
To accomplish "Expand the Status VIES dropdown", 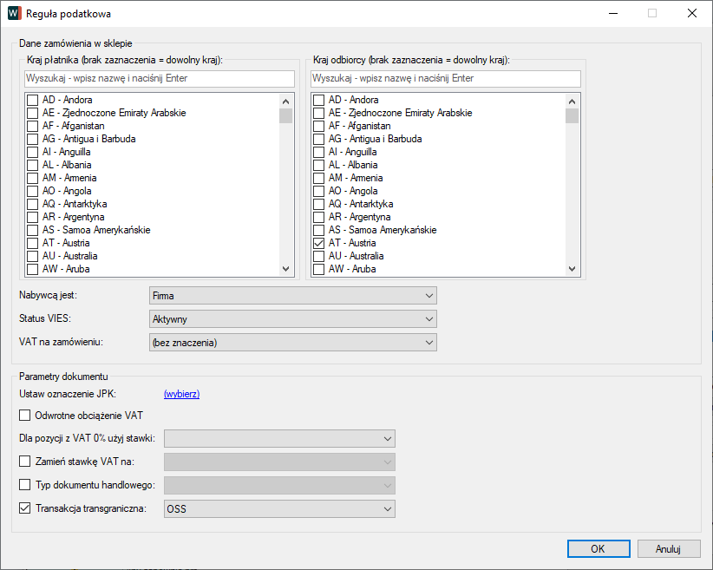I will point(292,319).
